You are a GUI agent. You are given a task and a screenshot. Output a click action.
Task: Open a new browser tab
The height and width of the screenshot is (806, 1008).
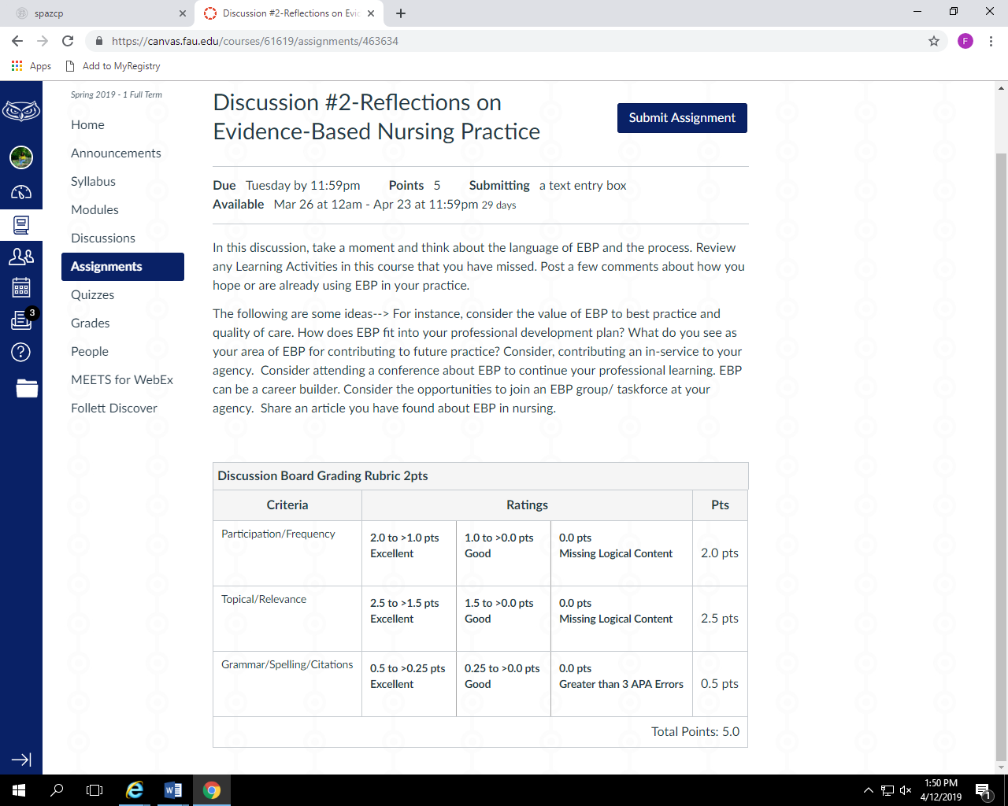(x=401, y=13)
